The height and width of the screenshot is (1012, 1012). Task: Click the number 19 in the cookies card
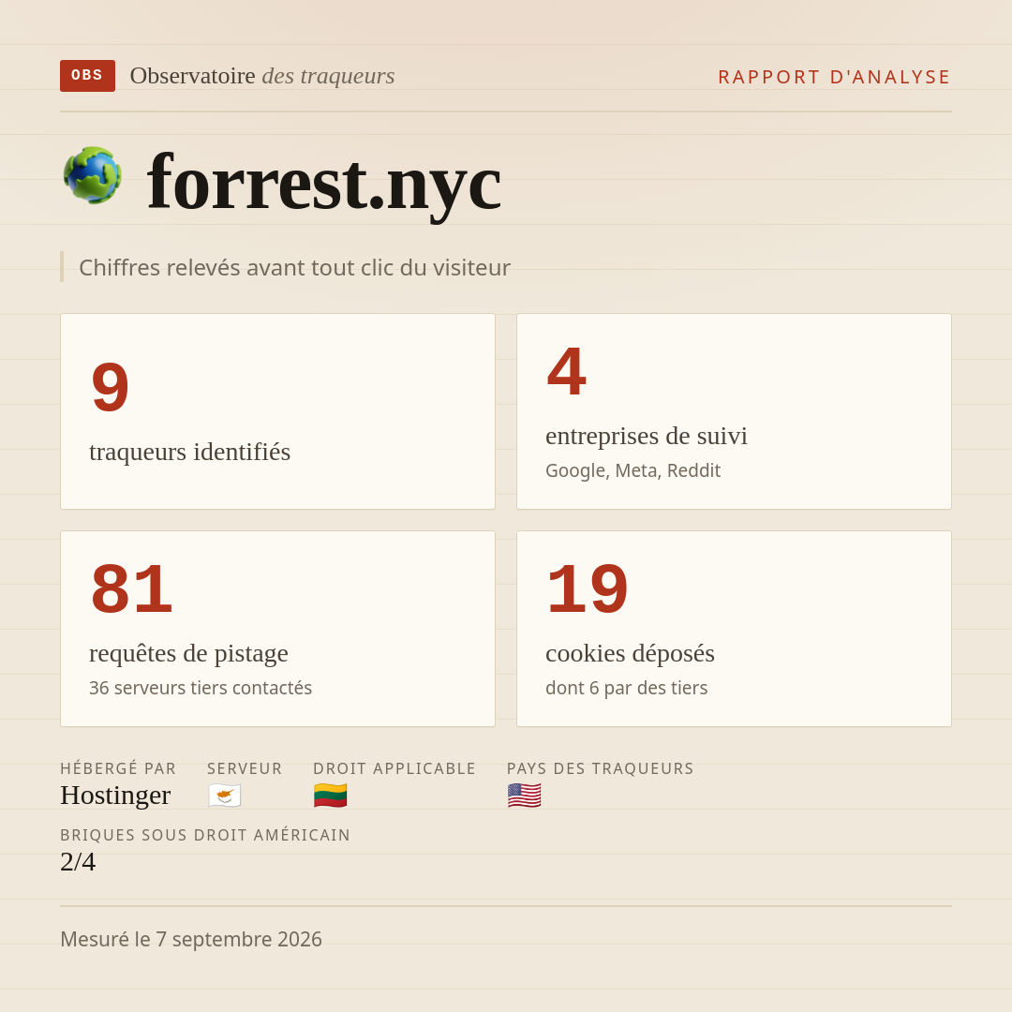click(x=588, y=589)
